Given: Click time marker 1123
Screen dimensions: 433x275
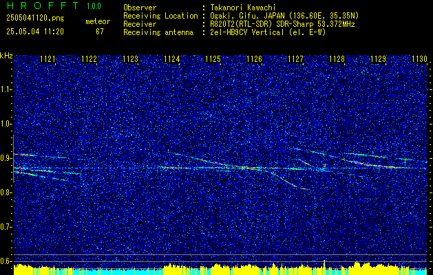Looking at the screenshot, I should coord(130,59).
